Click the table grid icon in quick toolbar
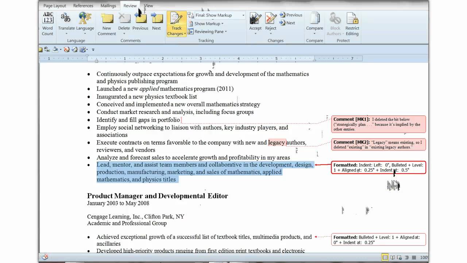 [x=83, y=49]
